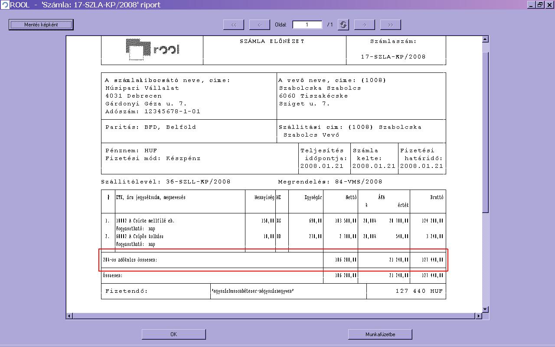Click the 'Mentés képként' button
This screenshot has width=555, height=347.
pyautogui.click(x=41, y=25)
